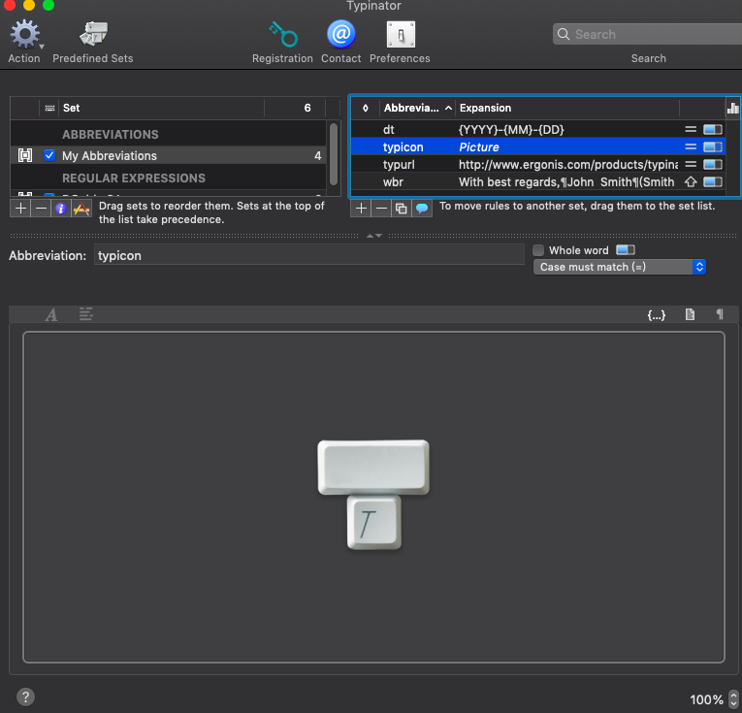Click the panel split collapse arrows
The height and width of the screenshot is (713, 742).
pyautogui.click(x=373, y=235)
